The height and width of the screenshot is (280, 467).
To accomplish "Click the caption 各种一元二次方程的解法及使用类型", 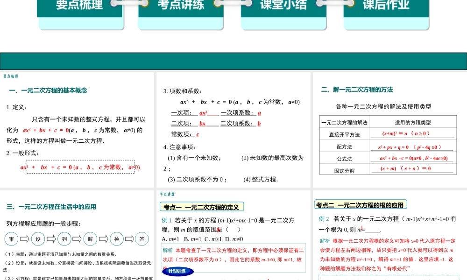I will coord(383,106).
